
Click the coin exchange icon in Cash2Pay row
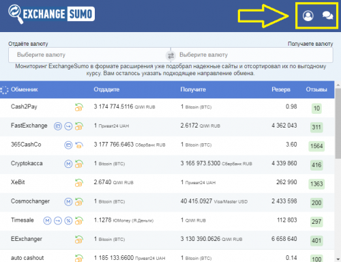pyautogui.click(x=79, y=107)
